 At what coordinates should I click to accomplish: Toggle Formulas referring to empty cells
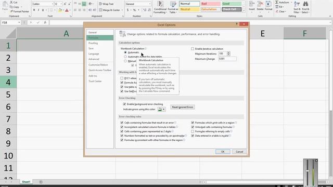pyautogui.click(x=193, y=131)
